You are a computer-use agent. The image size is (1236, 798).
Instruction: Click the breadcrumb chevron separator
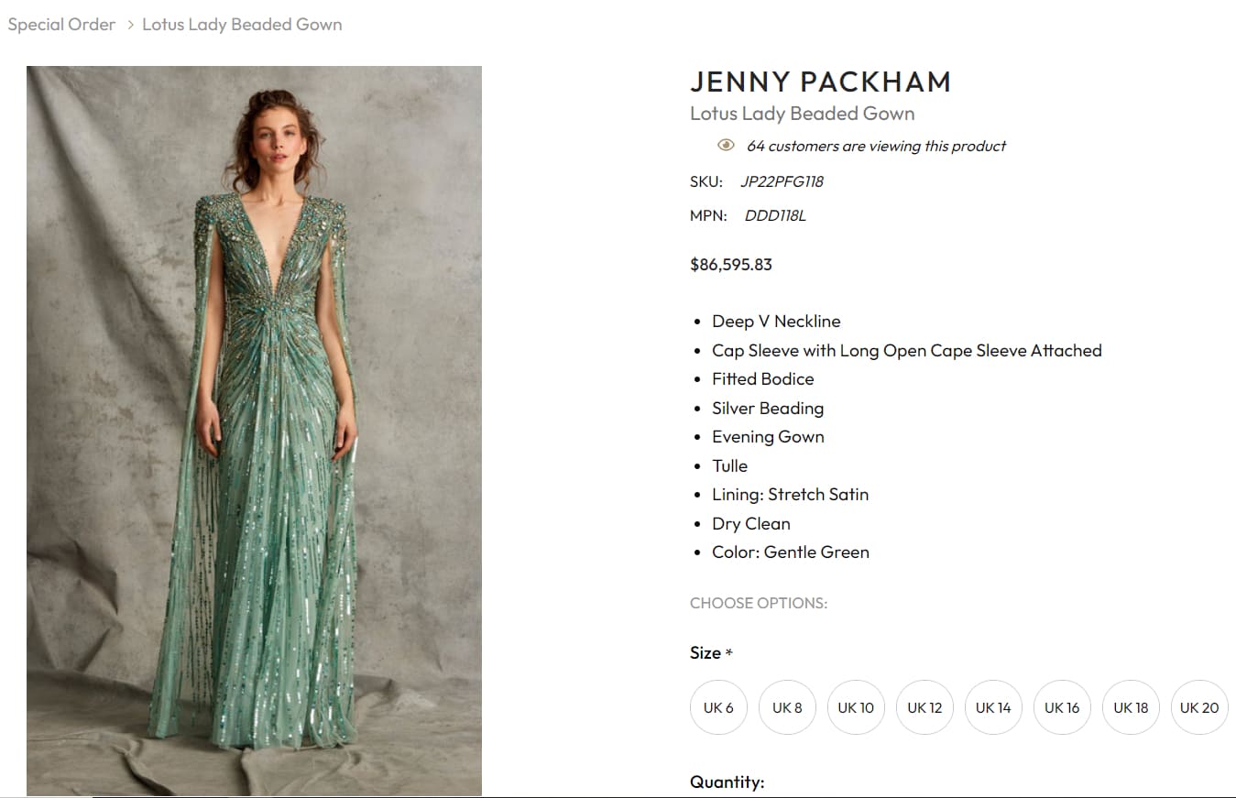[129, 25]
